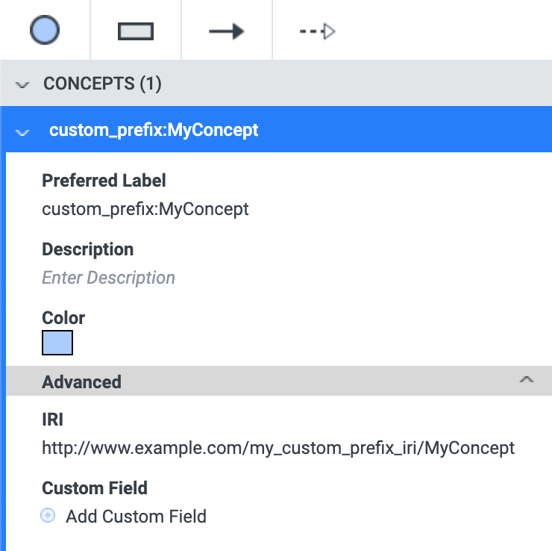
Task: Open the light blue Color swatch
Action: point(57,343)
